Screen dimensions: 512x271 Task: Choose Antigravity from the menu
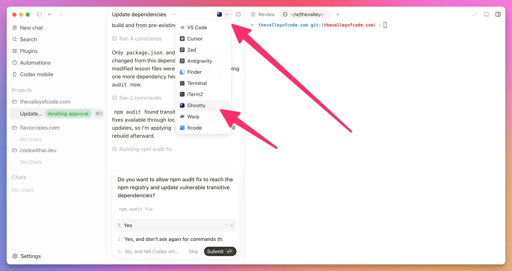coord(203,61)
